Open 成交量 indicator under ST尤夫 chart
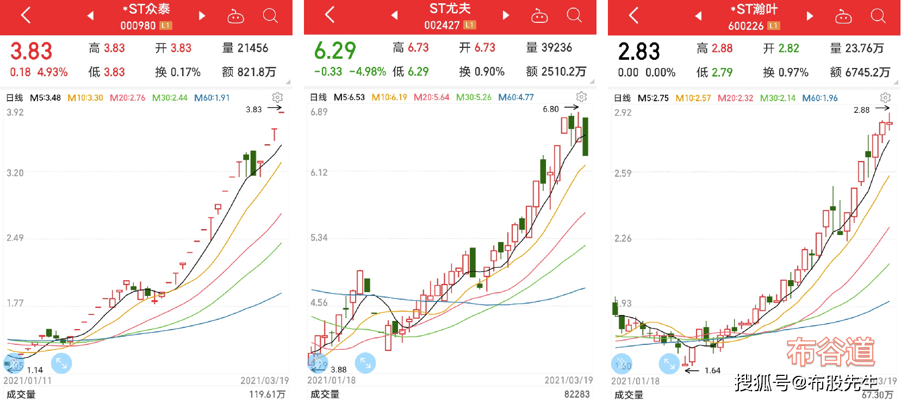This screenshot has height=402, width=901. (325, 394)
